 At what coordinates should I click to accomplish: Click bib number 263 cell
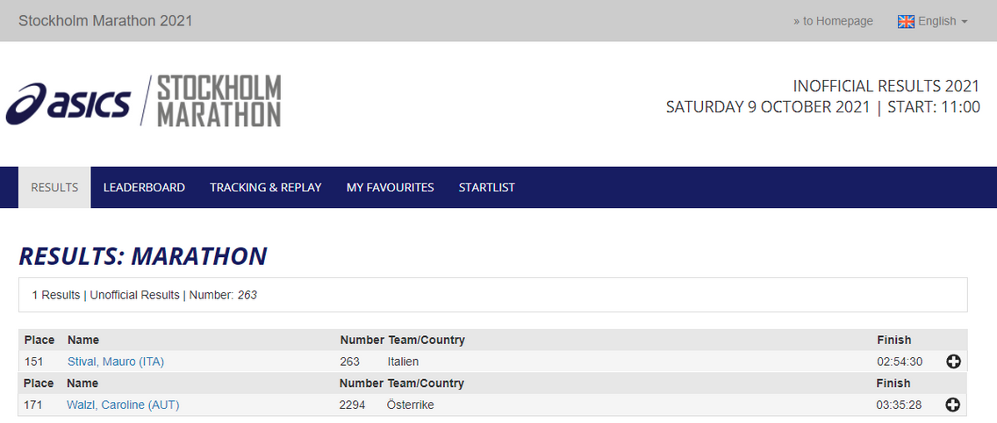tap(349, 362)
